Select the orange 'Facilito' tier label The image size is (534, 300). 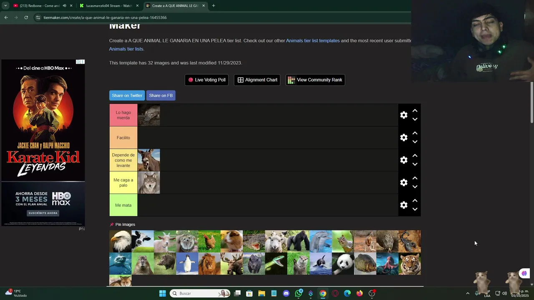click(x=123, y=137)
